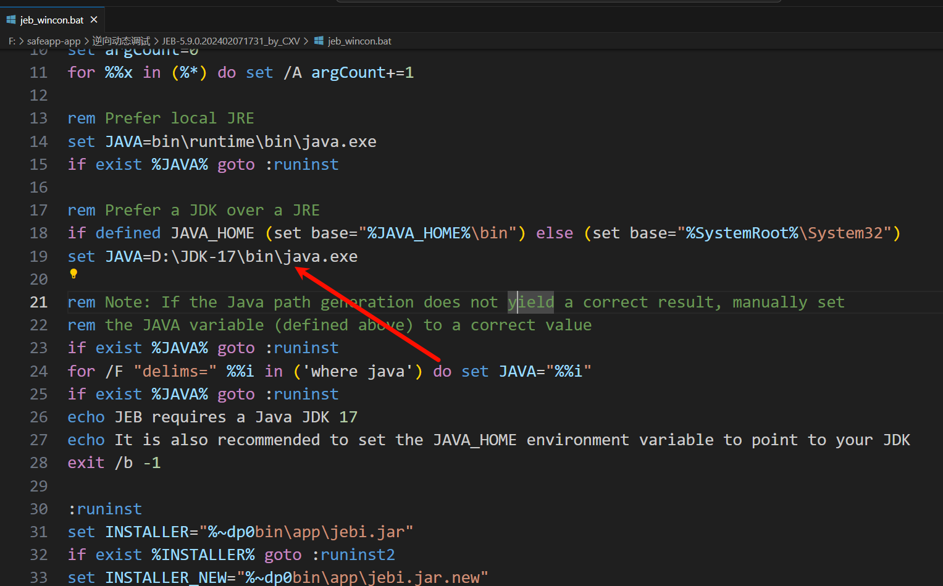Viewport: 943px width, 586px height.
Task: Place cursor on the word JAVA_HOME on line 18
Action: click(212, 233)
